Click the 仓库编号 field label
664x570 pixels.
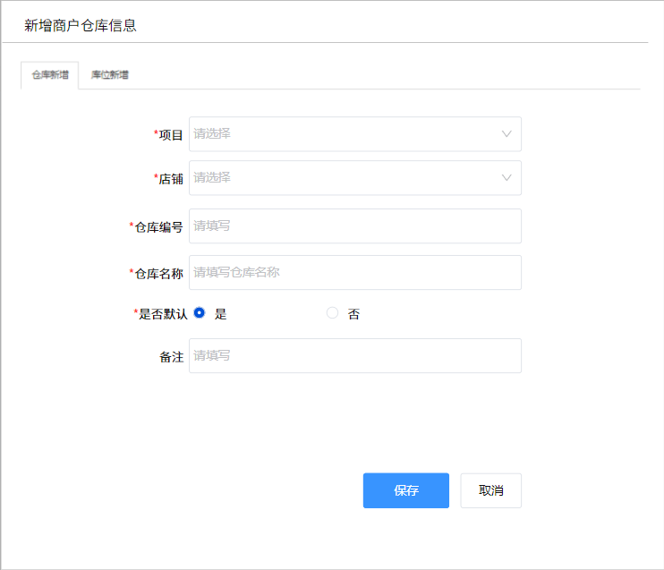point(158,227)
